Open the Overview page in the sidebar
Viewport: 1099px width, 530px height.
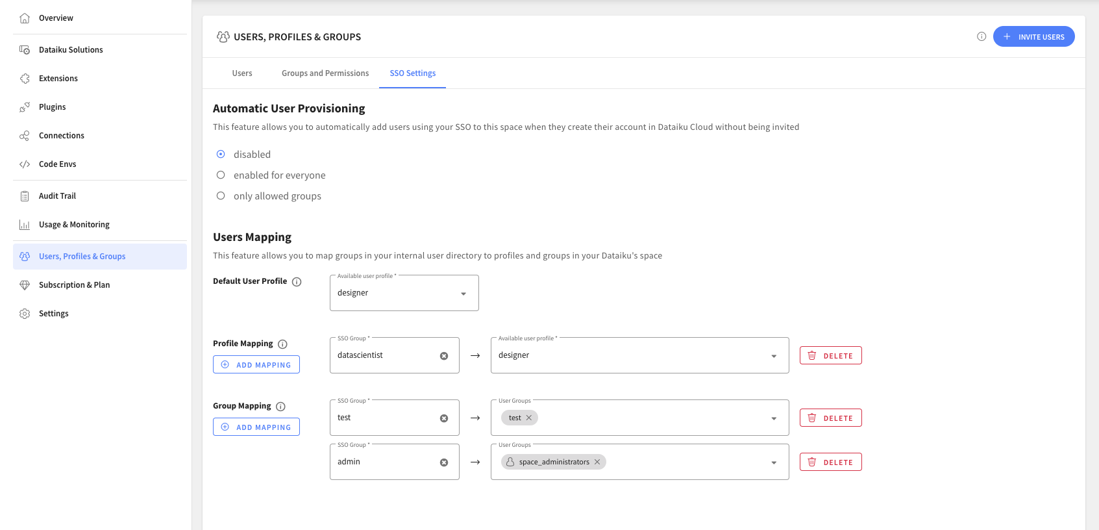(100, 18)
